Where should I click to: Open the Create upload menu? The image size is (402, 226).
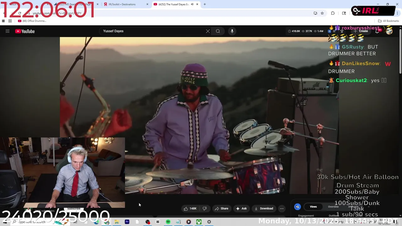361,31
